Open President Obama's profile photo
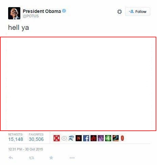Image resolution: width=157 pixels, height=165 pixels. click(x=14, y=13)
